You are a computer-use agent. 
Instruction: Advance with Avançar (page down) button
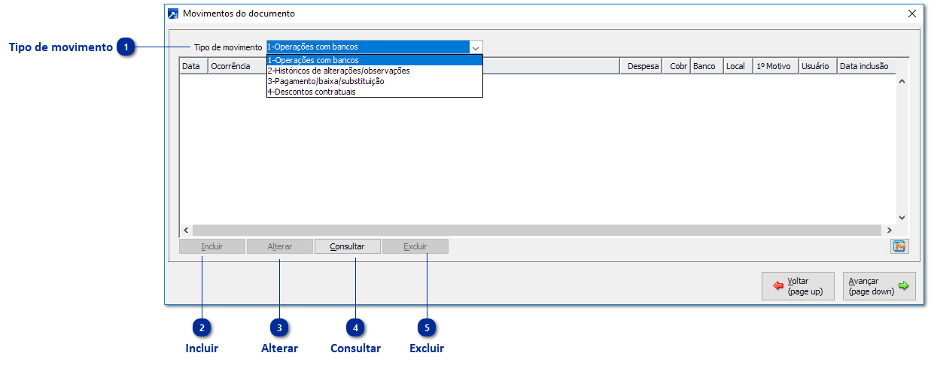coord(879,286)
